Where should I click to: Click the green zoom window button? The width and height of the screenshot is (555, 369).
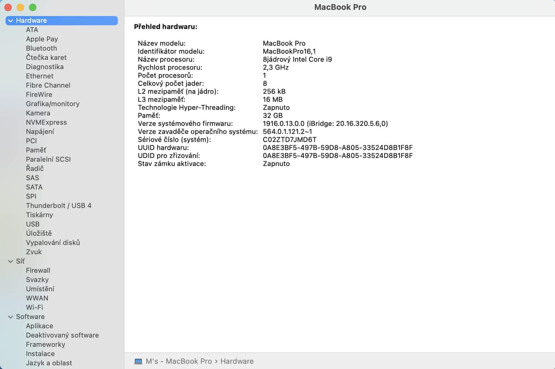click(33, 7)
